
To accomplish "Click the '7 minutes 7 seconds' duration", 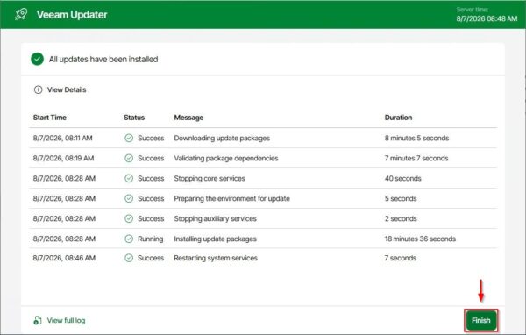I will (416, 158).
